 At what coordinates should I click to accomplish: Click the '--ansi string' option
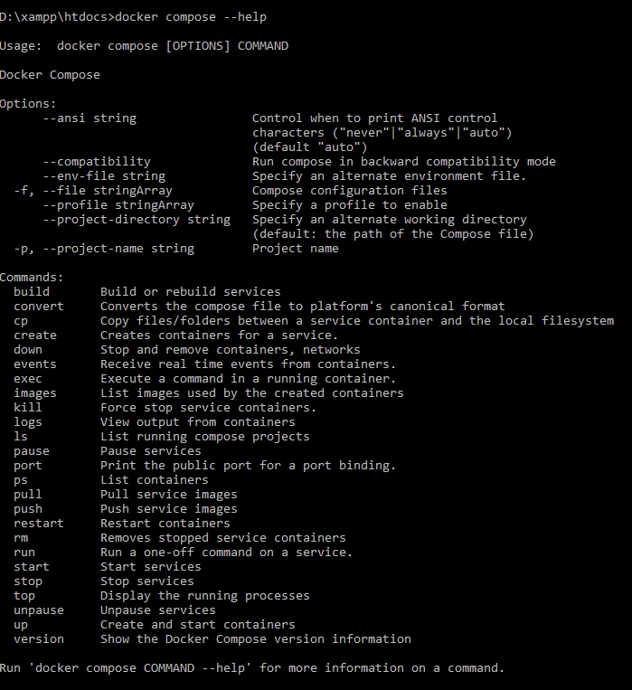pos(90,118)
